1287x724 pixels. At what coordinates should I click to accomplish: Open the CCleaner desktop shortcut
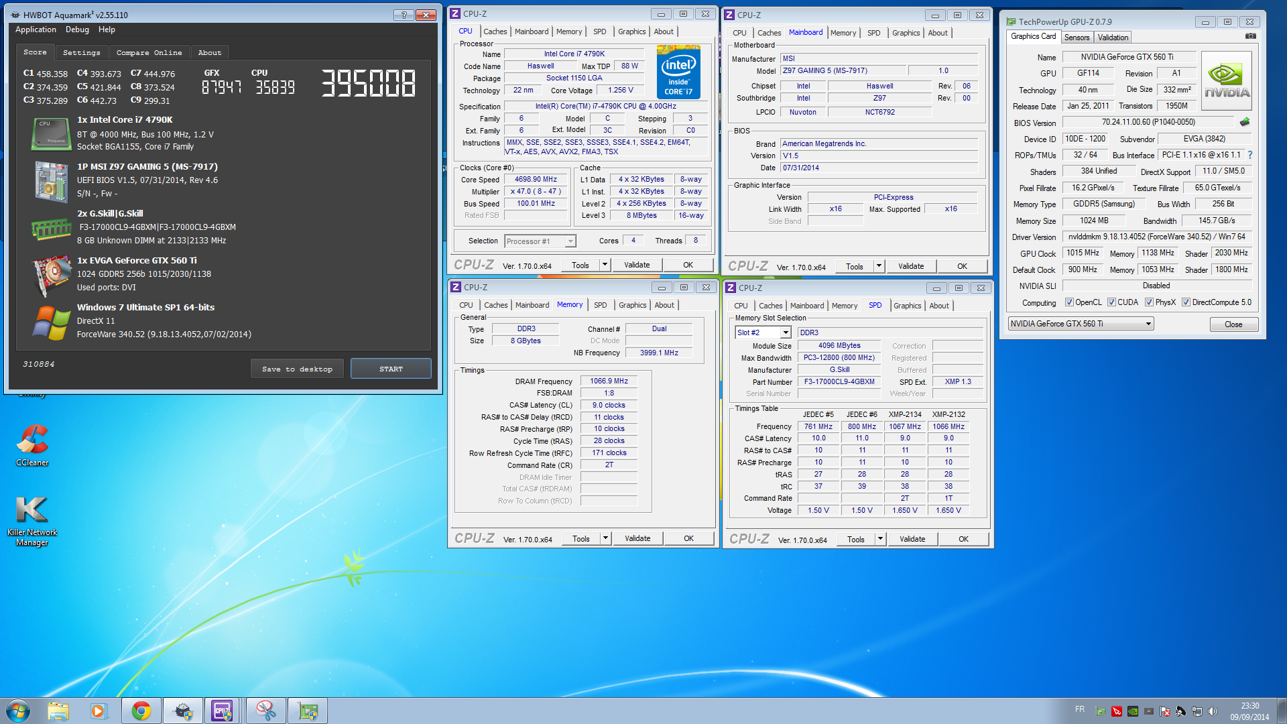[x=32, y=445]
